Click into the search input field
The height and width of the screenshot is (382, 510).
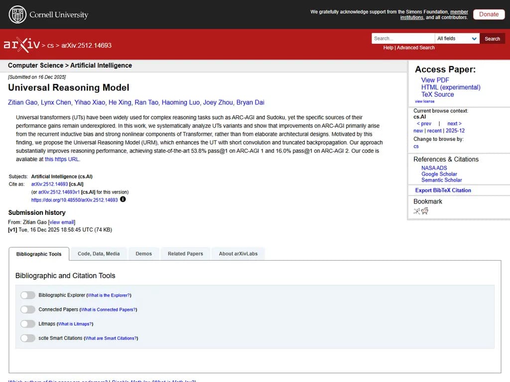tap(402, 38)
